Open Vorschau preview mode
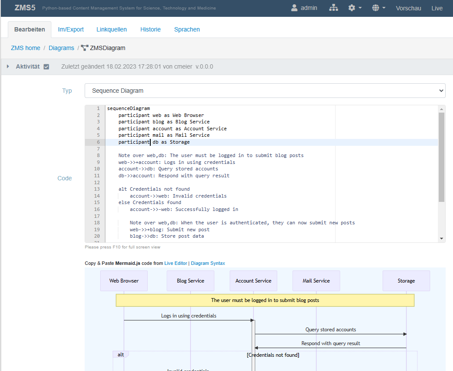 coord(408,8)
